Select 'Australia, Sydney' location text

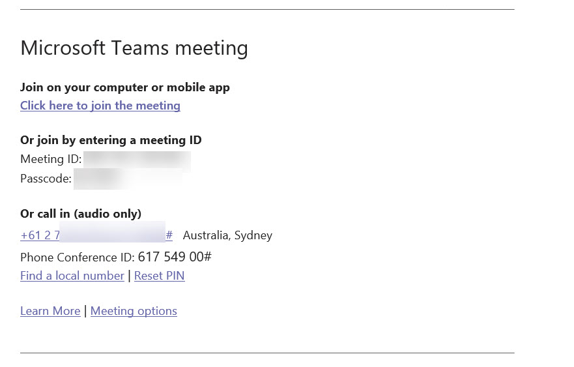tap(227, 235)
